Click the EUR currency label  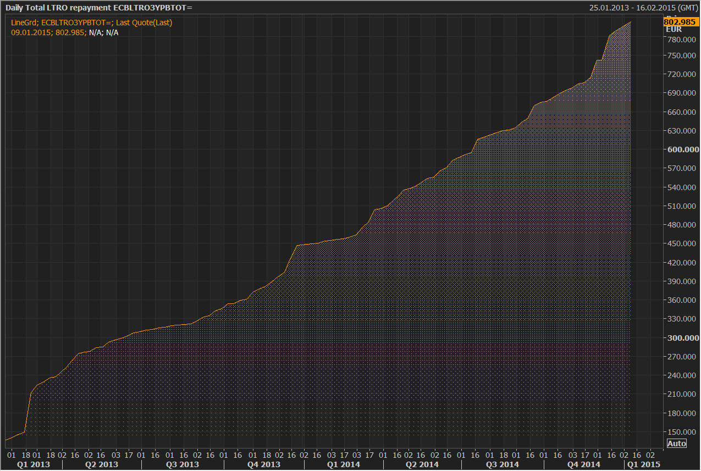pos(674,30)
